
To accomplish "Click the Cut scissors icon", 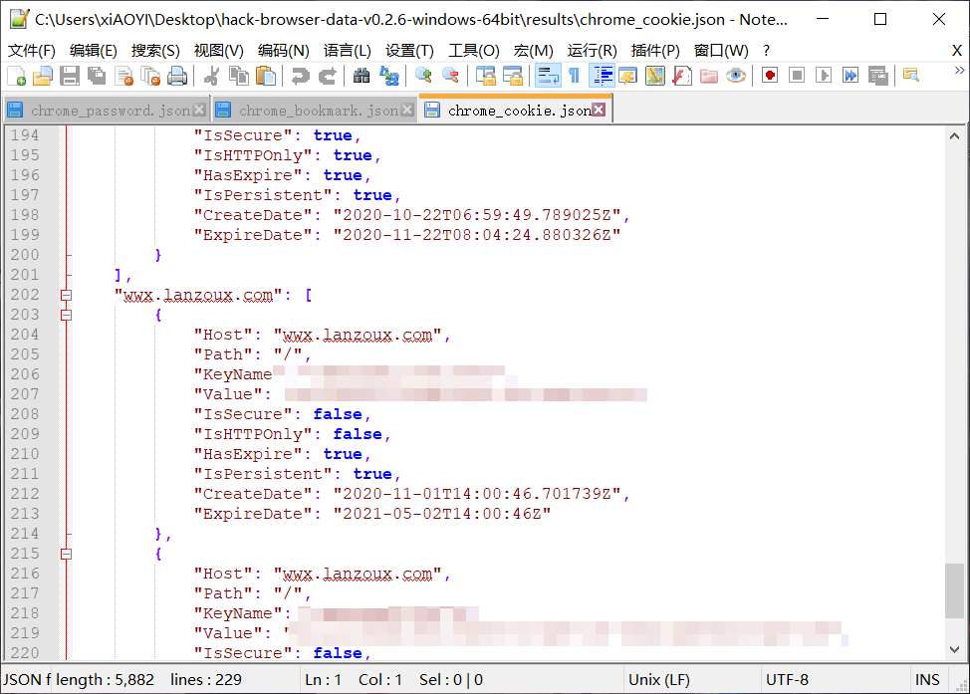I will [211, 76].
